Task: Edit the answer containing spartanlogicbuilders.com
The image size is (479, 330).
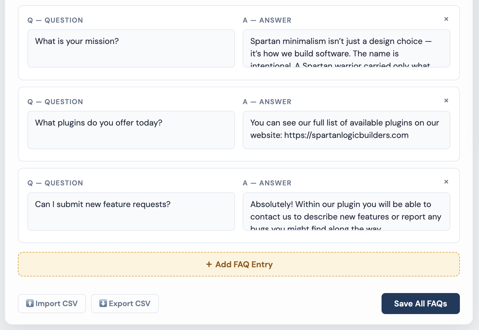Action: point(347,130)
